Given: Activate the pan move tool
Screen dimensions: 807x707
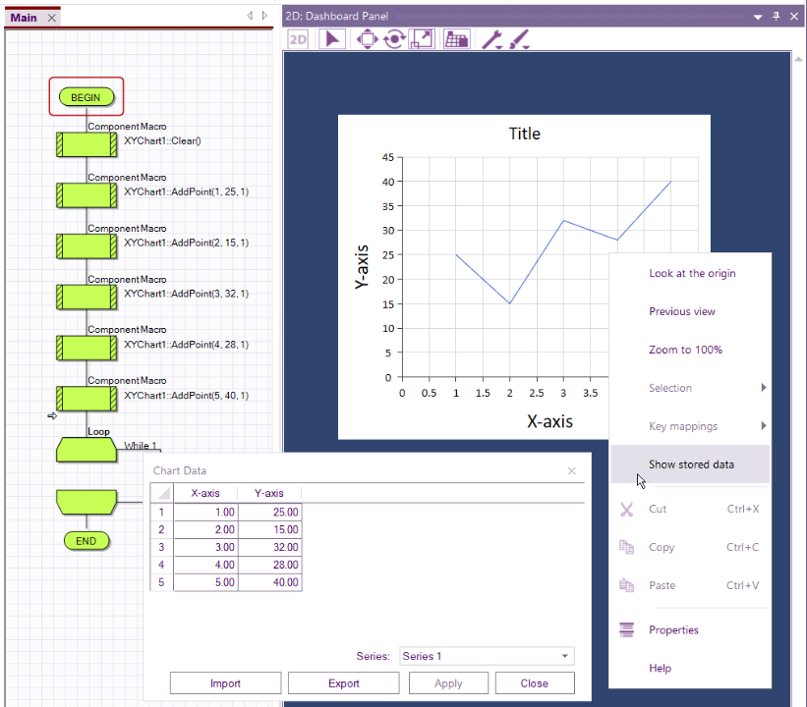Looking at the screenshot, I should (367, 39).
